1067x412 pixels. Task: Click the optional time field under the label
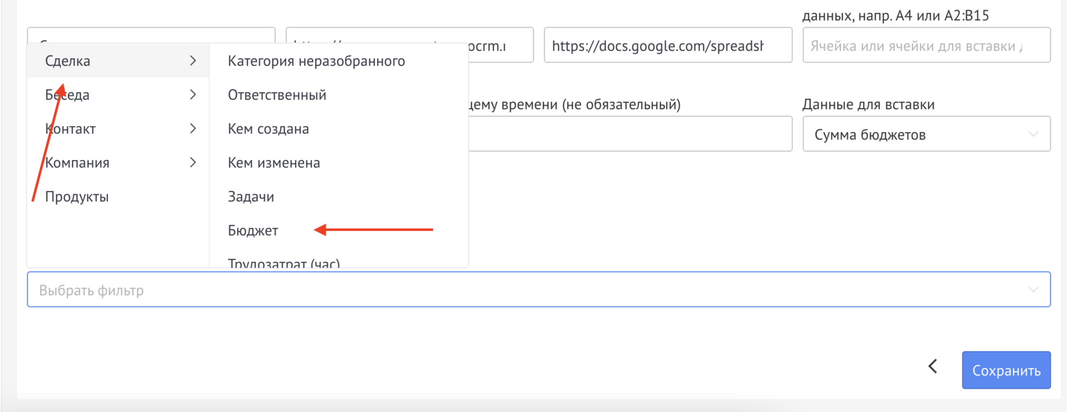(x=629, y=134)
